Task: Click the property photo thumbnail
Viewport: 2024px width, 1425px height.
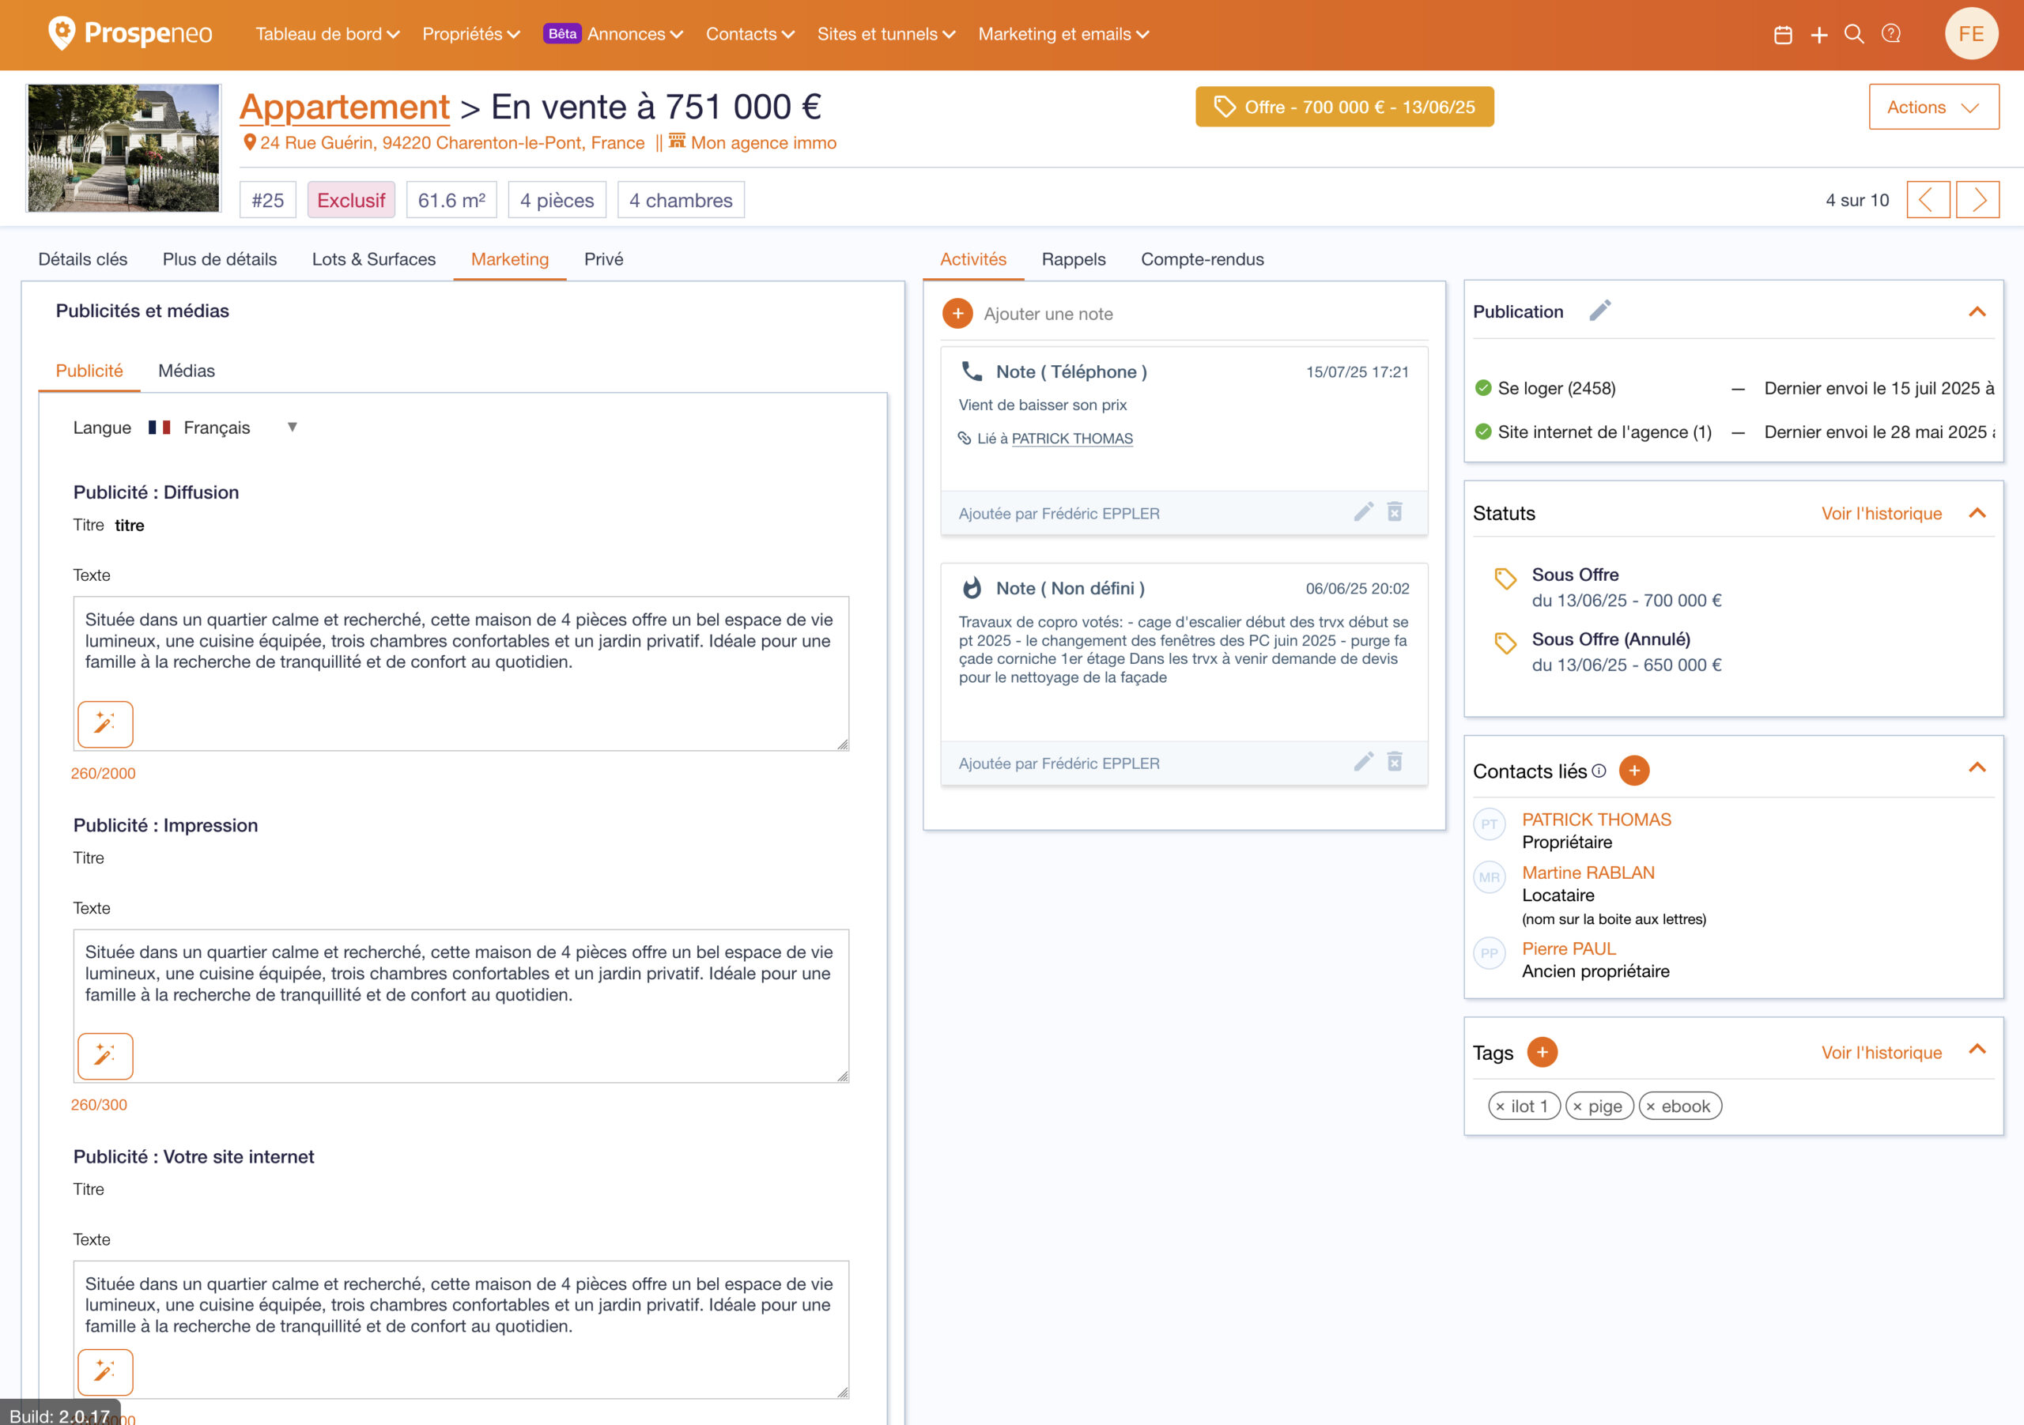Action: [123, 147]
